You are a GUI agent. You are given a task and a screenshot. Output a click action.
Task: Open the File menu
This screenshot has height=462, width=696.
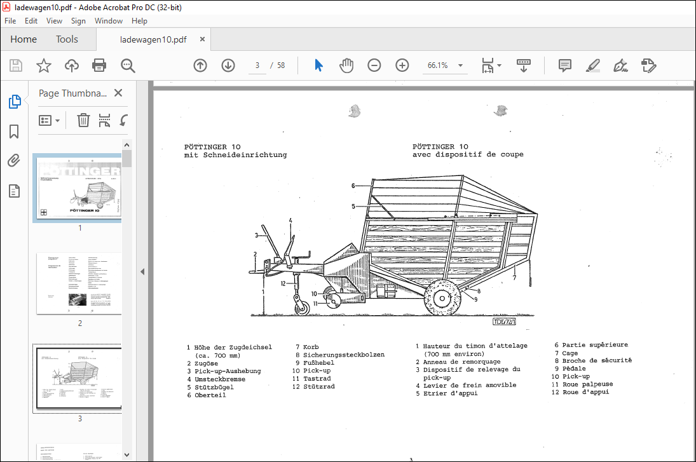pos(10,21)
